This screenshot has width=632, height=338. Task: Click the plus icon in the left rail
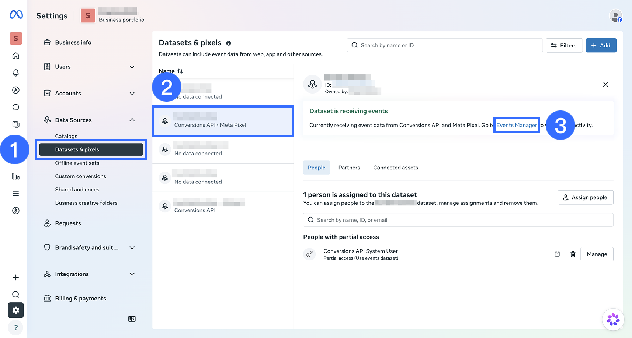click(x=16, y=277)
